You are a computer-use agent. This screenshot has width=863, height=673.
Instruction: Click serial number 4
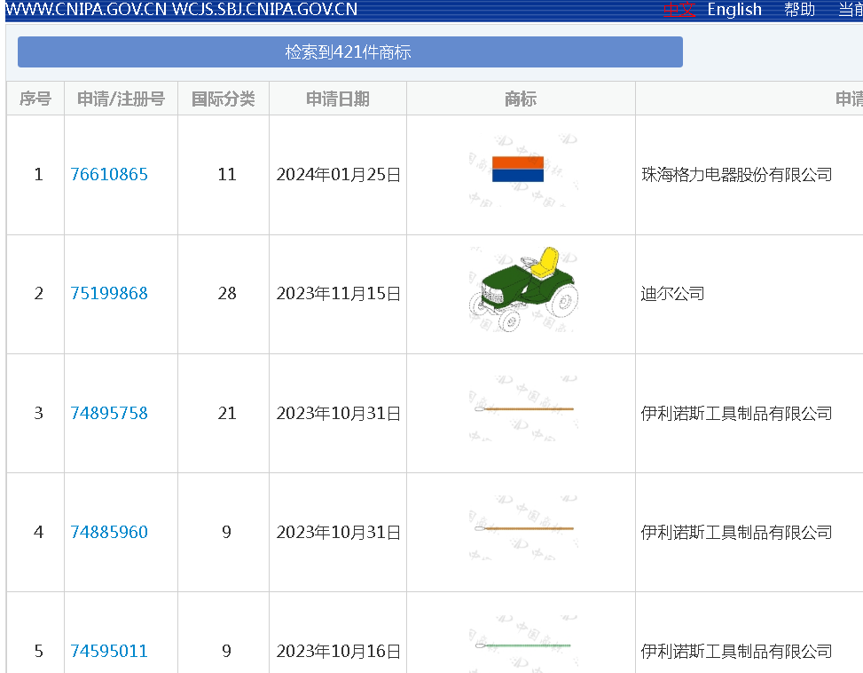[x=38, y=532]
